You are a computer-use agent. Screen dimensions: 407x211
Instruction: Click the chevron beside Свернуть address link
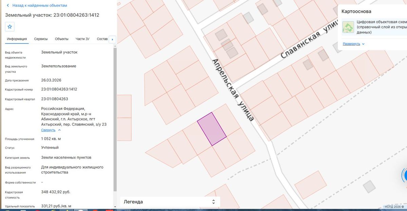(59, 130)
